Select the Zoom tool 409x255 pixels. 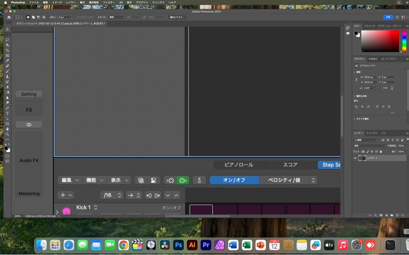[7, 134]
